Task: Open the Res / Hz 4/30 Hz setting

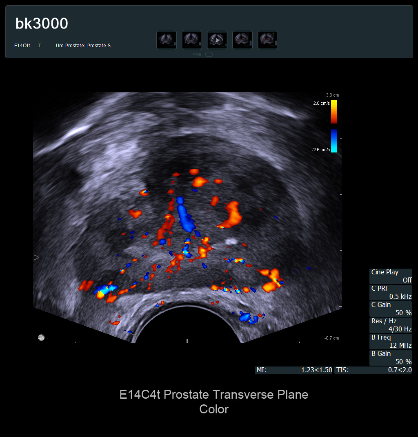Action: 391,325
